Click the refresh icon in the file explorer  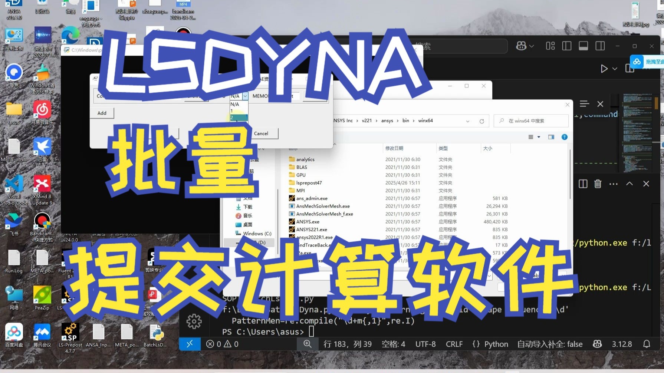(x=482, y=121)
